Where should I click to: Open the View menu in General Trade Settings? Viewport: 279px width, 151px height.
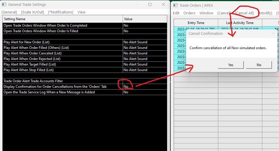click(x=81, y=12)
